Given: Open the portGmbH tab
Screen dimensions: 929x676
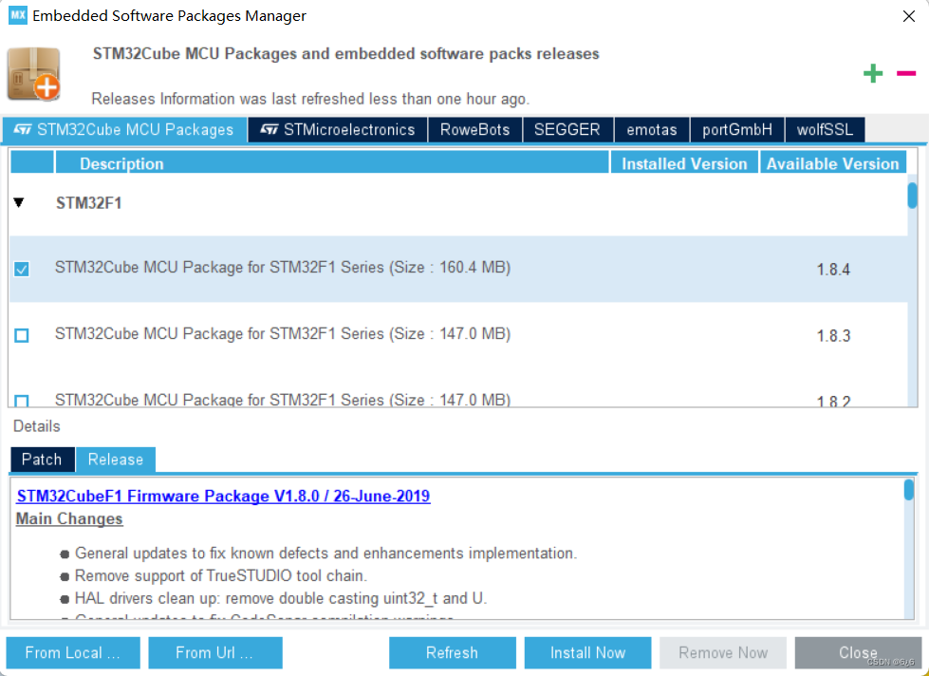Looking at the screenshot, I should pos(737,130).
